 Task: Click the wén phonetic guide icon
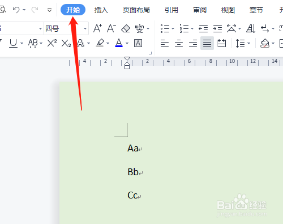click(140, 28)
